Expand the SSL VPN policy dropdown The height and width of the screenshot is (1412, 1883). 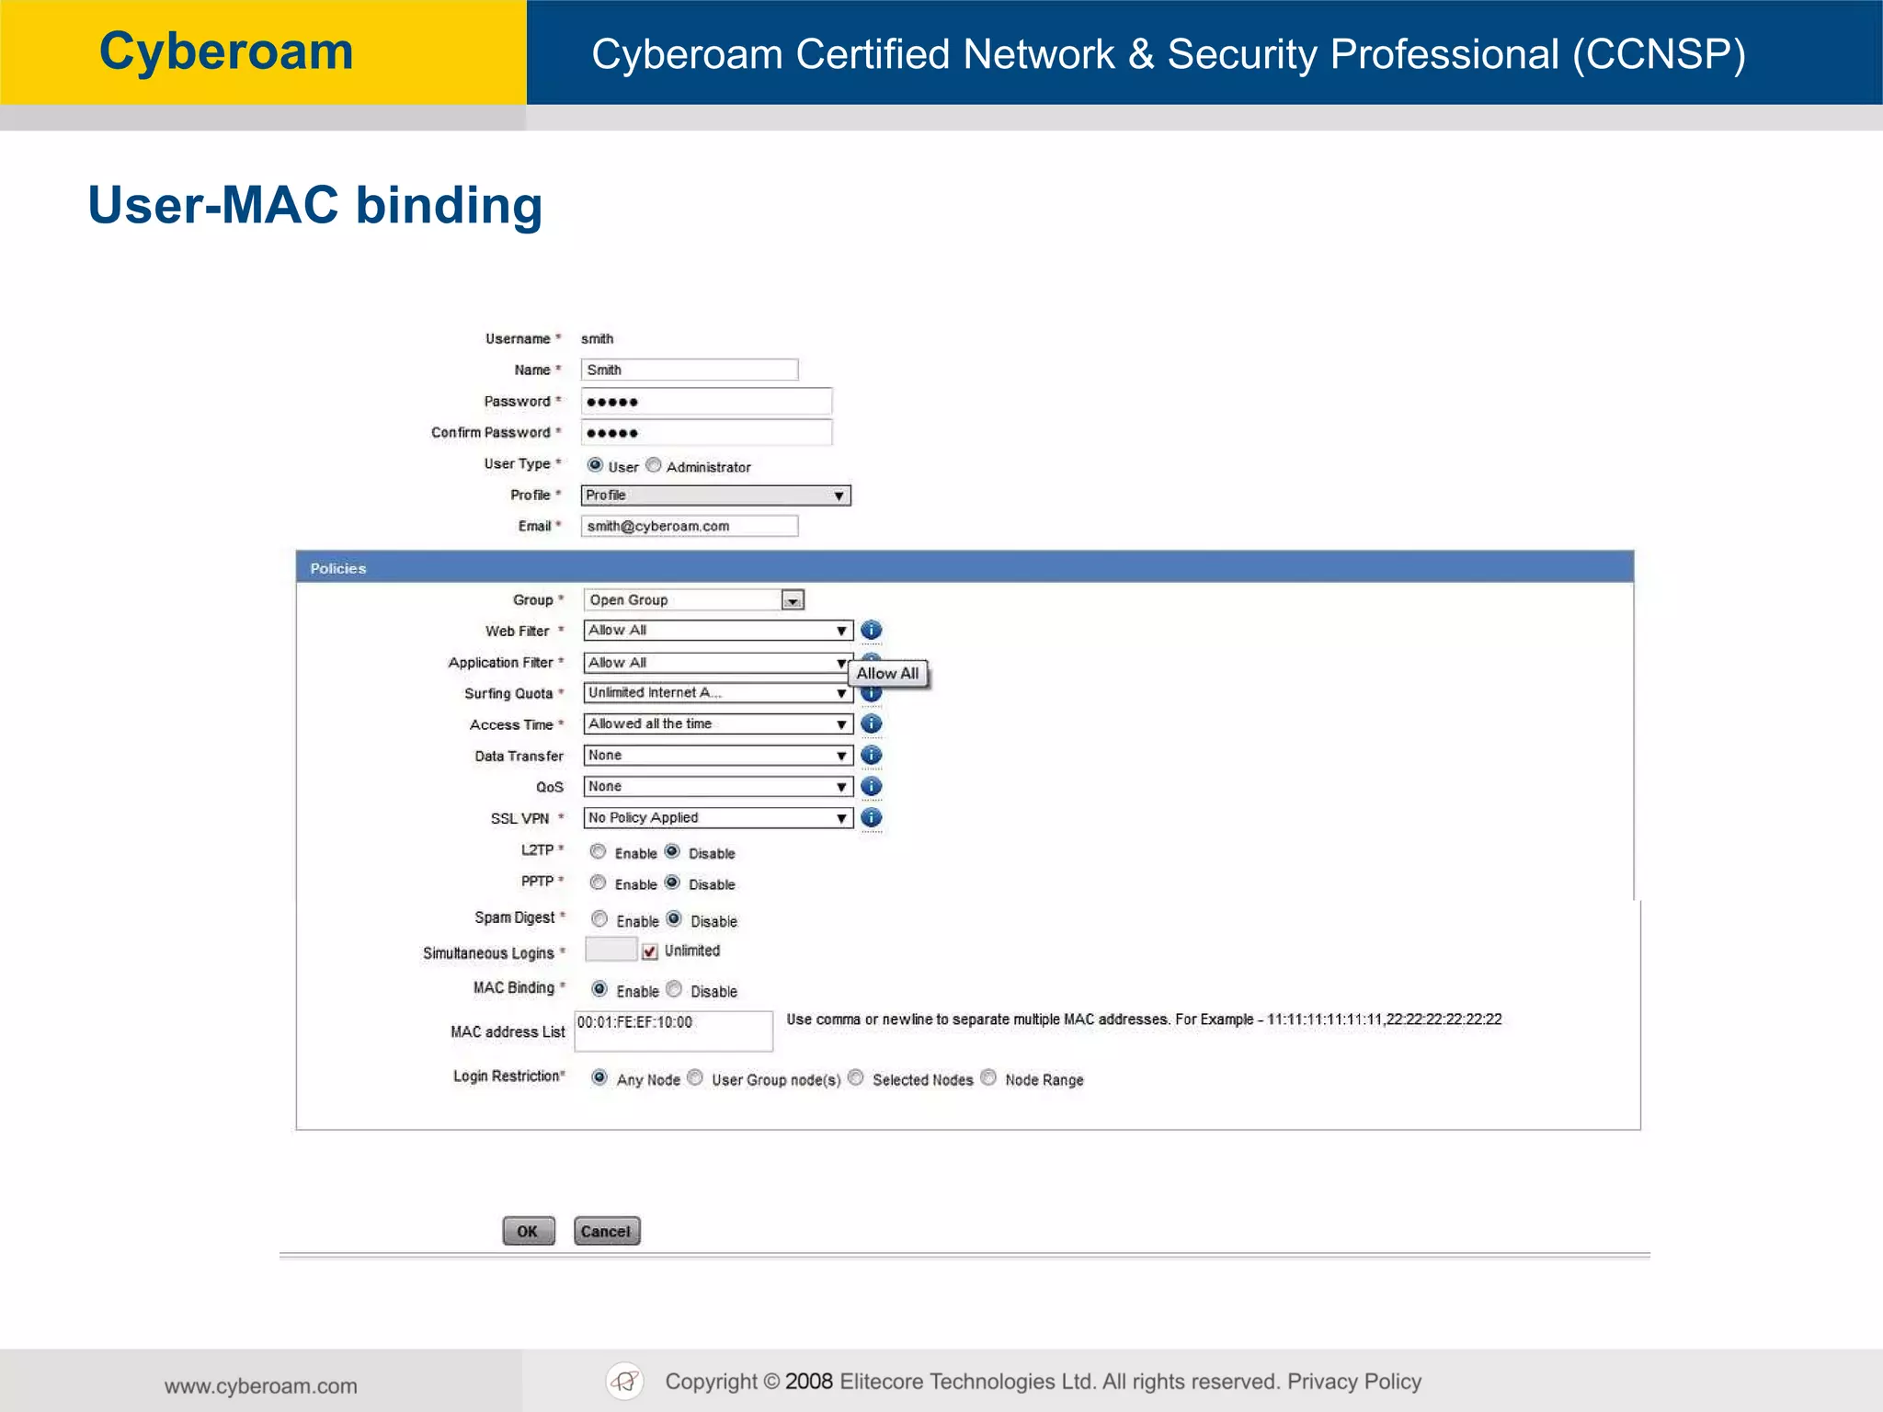tap(717, 817)
